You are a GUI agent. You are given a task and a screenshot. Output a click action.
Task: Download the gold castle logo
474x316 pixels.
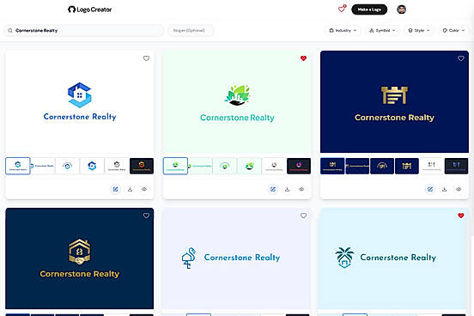pyautogui.click(x=445, y=189)
